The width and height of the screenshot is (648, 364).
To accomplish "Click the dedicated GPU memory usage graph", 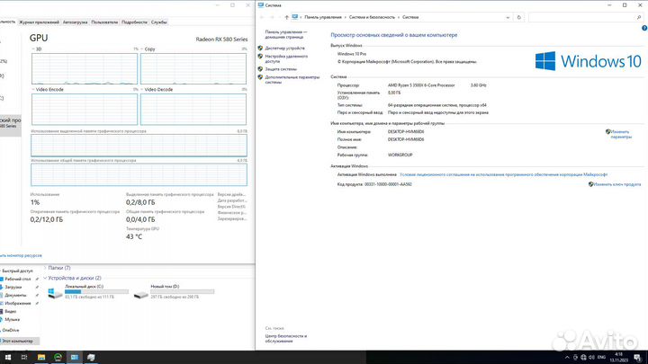I will 139,146.
